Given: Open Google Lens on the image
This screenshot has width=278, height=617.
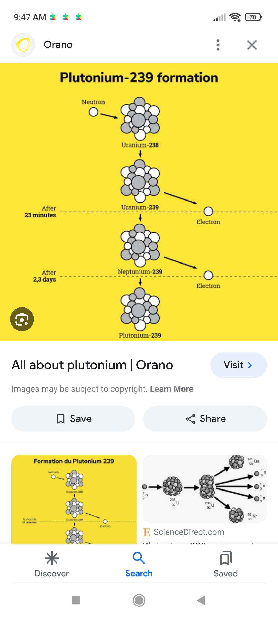Looking at the screenshot, I should 22,319.
